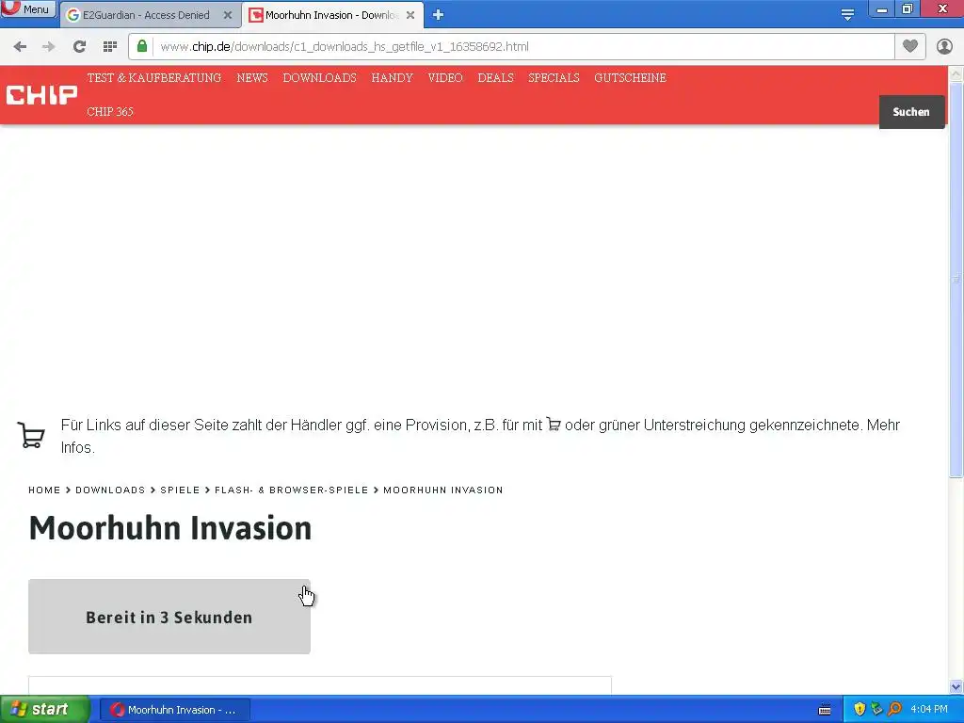Open the security shield tray icon
Screen dimensions: 964x723
coord(860,709)
